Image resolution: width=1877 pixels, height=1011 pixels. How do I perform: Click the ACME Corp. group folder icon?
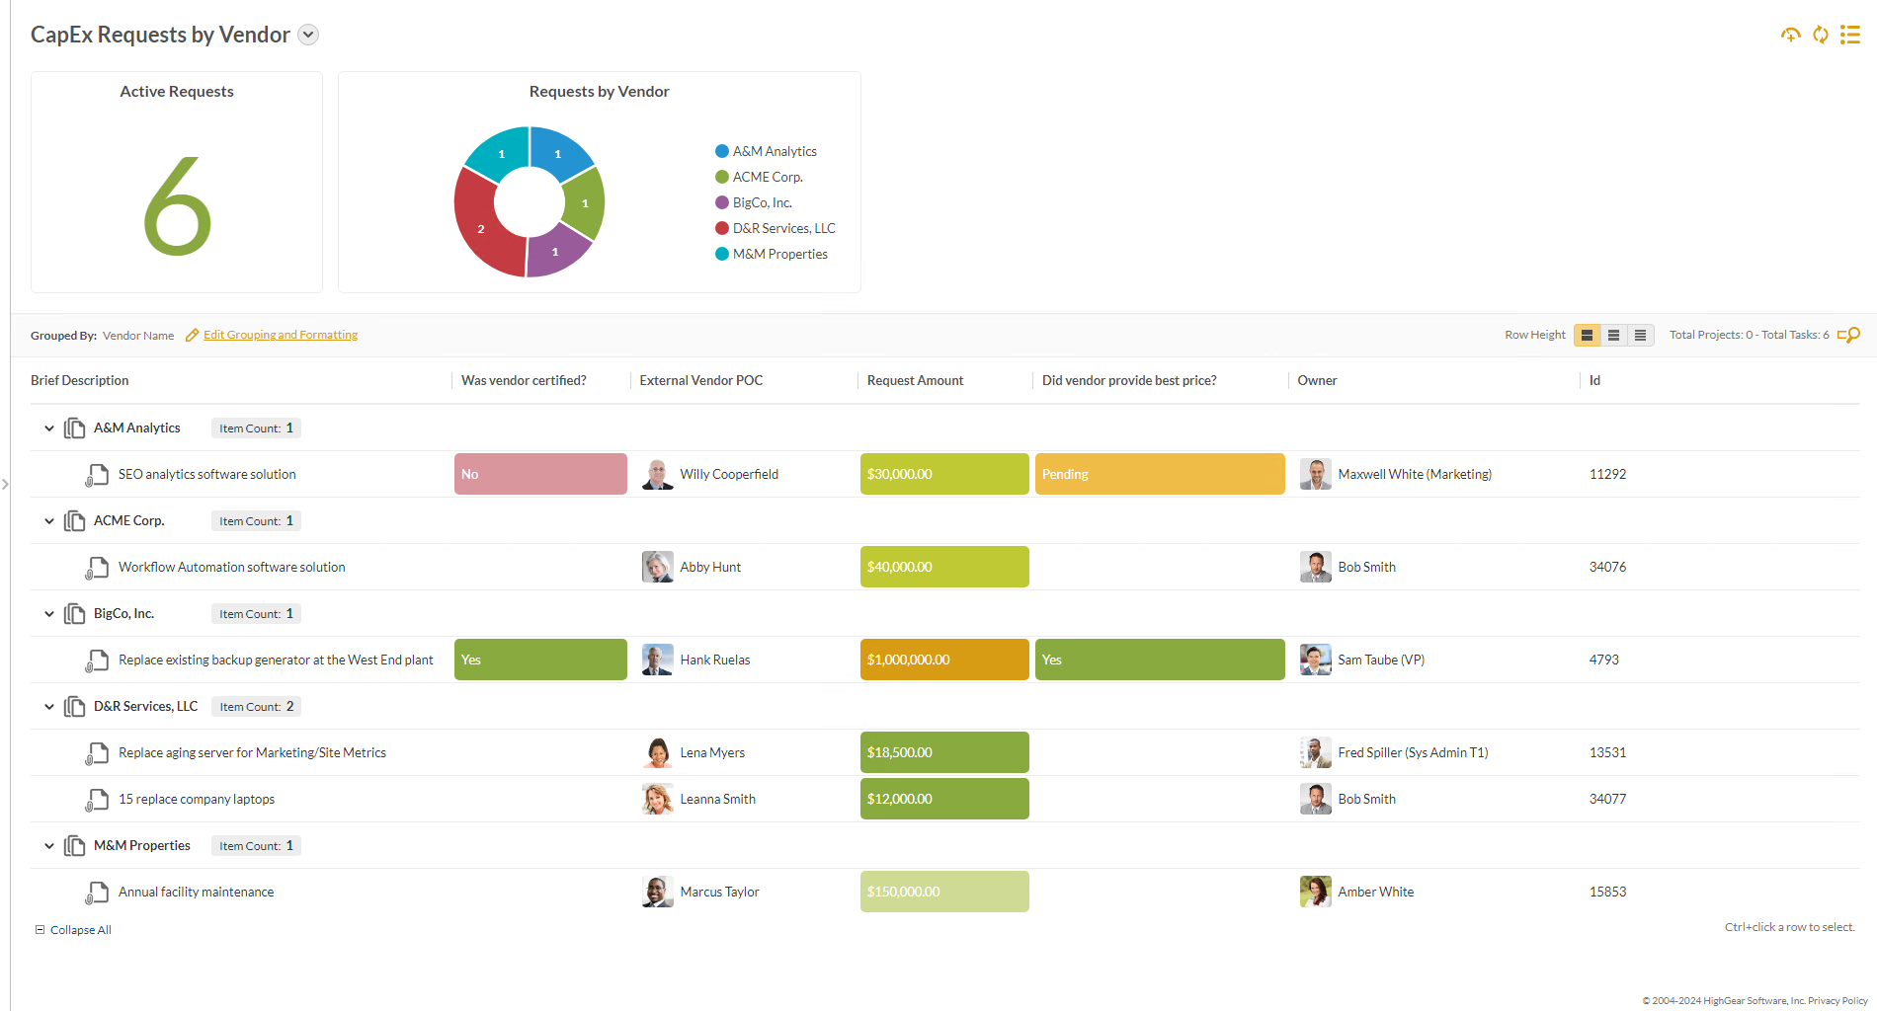(74, 520)
